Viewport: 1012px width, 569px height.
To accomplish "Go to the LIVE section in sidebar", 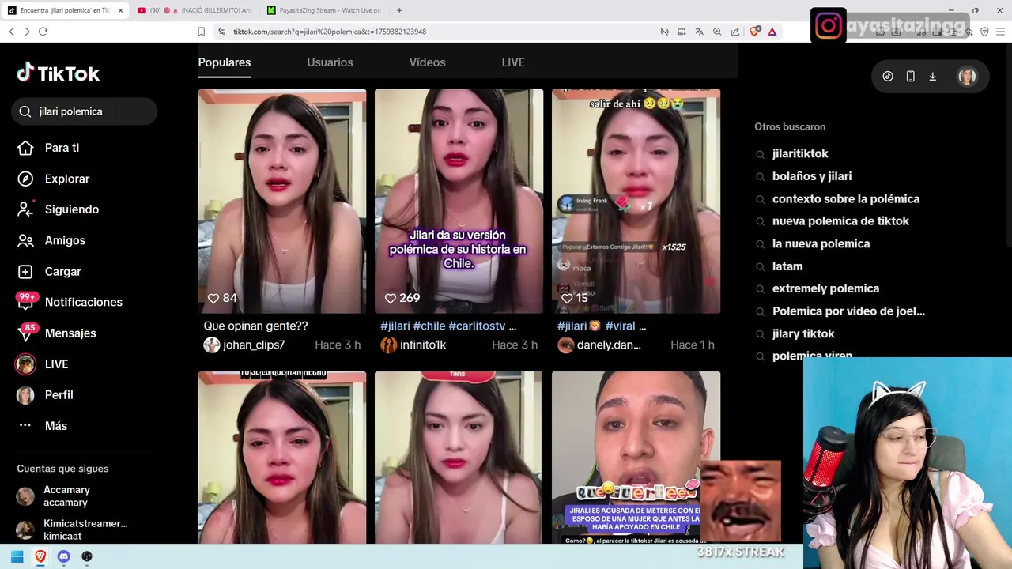I will 43,364.
